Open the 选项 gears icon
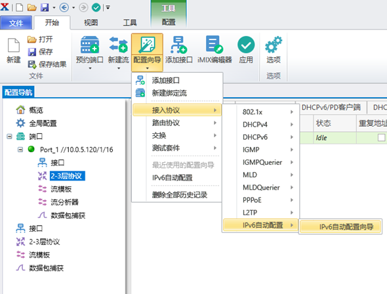This screenshot has width=387, height=294. 274,45
